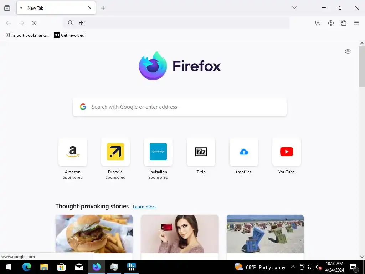
Task: Open the woman holding credit card story
Action: pyautogui.click(x=180, y=234)
